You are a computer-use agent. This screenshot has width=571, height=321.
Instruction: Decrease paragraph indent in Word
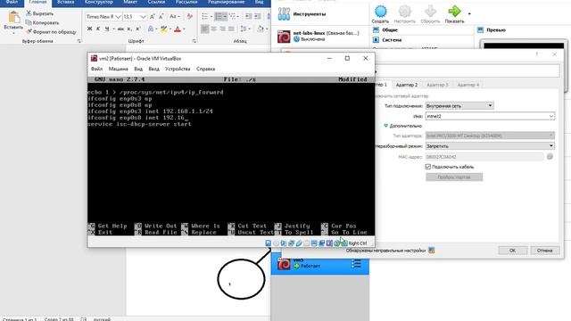pos(248,16)
